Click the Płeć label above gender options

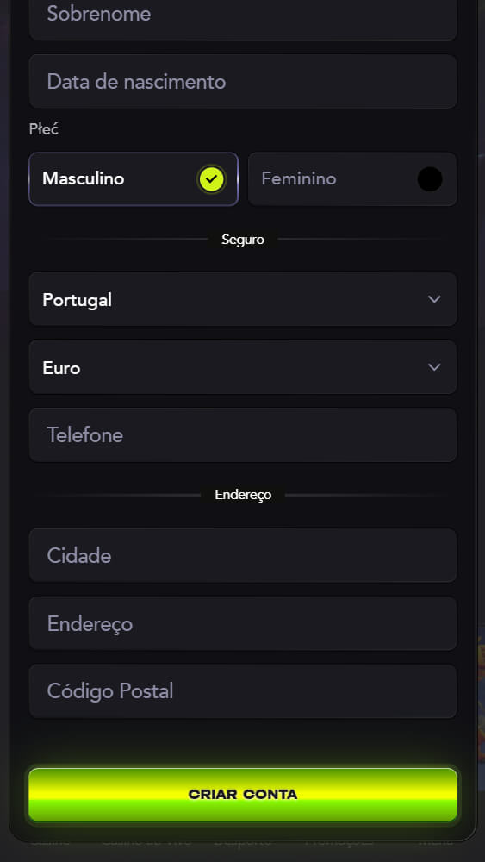point(43,130)
